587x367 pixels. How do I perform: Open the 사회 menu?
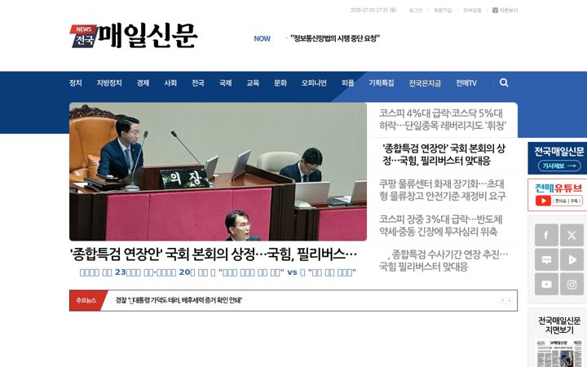point(170,82)
